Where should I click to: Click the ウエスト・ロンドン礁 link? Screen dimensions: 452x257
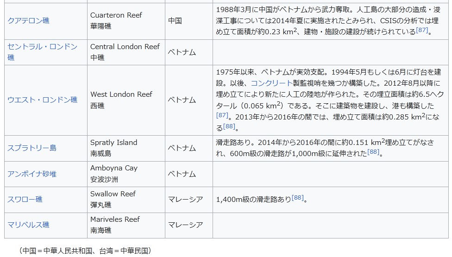click(x=42, y=100)
